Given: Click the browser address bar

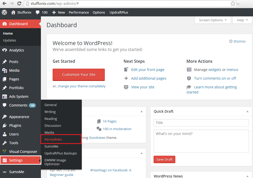Looking at the screenshot, I should pos(130,3).
